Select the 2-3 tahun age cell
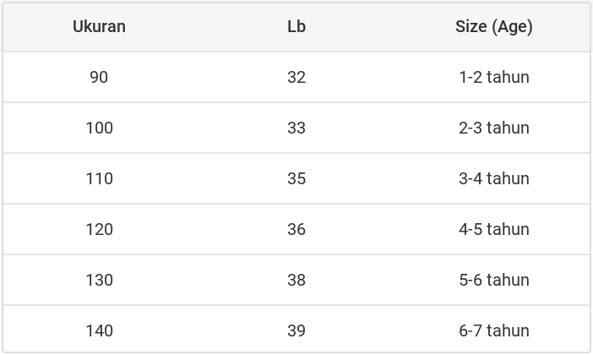 point(493,128)
